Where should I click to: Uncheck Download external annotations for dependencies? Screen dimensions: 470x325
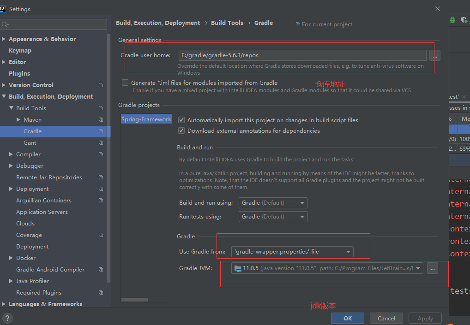(181, 130)
